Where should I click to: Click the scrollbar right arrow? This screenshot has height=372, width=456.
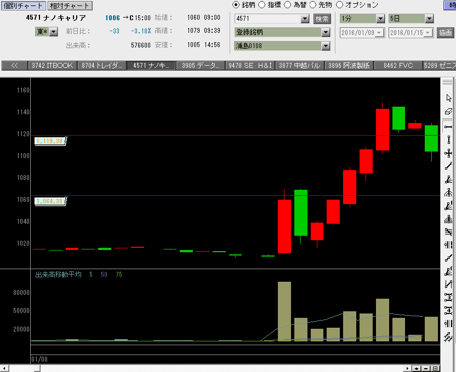[x=407, y=369]
